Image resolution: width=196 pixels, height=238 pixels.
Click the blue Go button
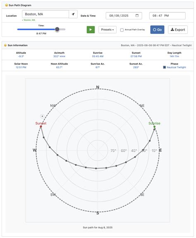click(157, 30)
